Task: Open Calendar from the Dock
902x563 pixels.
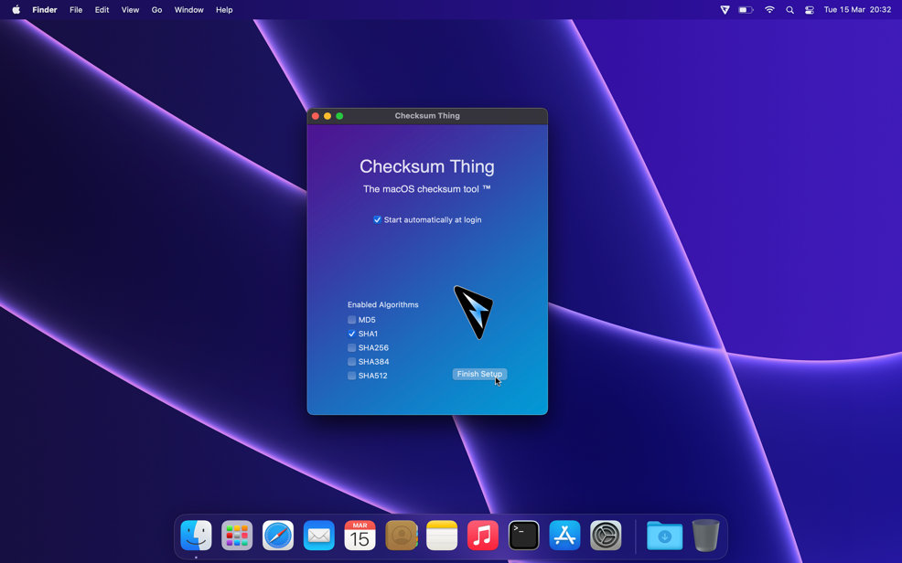Action: [360, 536]
